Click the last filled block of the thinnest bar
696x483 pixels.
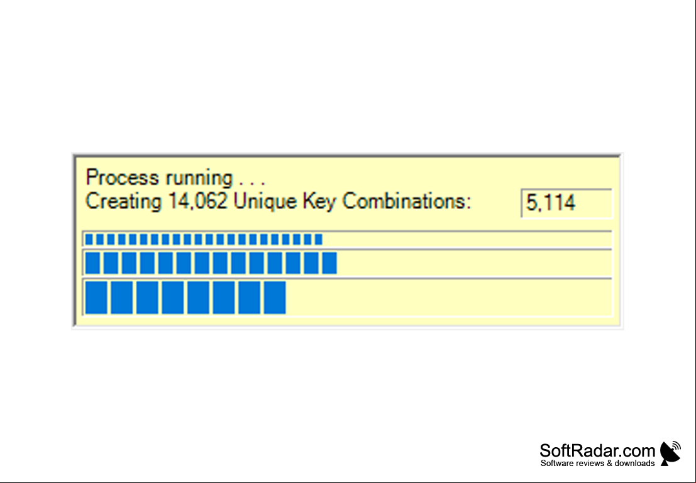click(x=319, y=239)
